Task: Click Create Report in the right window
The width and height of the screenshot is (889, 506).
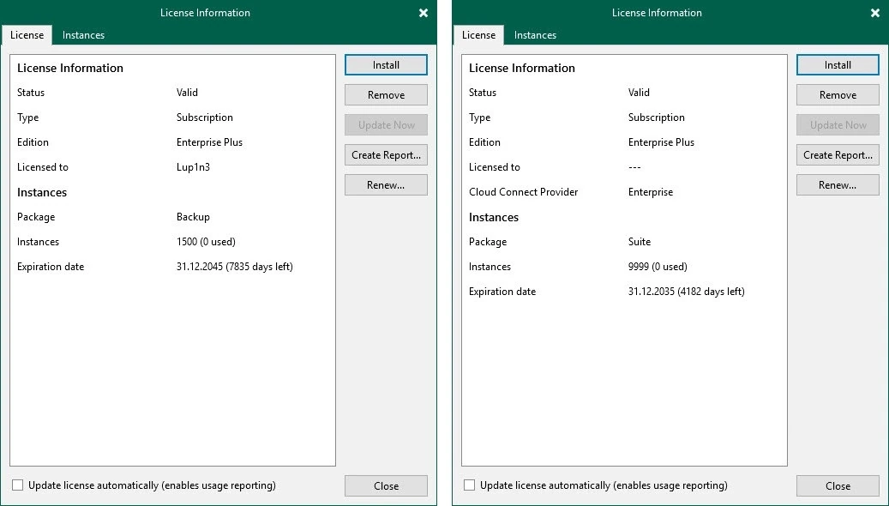Action: tap(838, 155)
